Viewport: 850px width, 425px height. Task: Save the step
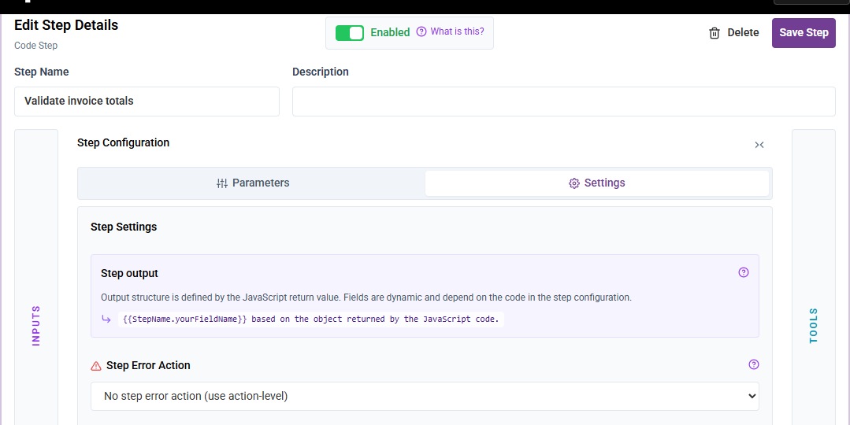804,32
